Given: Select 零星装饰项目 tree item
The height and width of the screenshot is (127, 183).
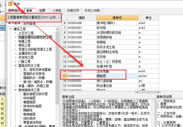Looking at the screenshot, I should coord(32,122).
